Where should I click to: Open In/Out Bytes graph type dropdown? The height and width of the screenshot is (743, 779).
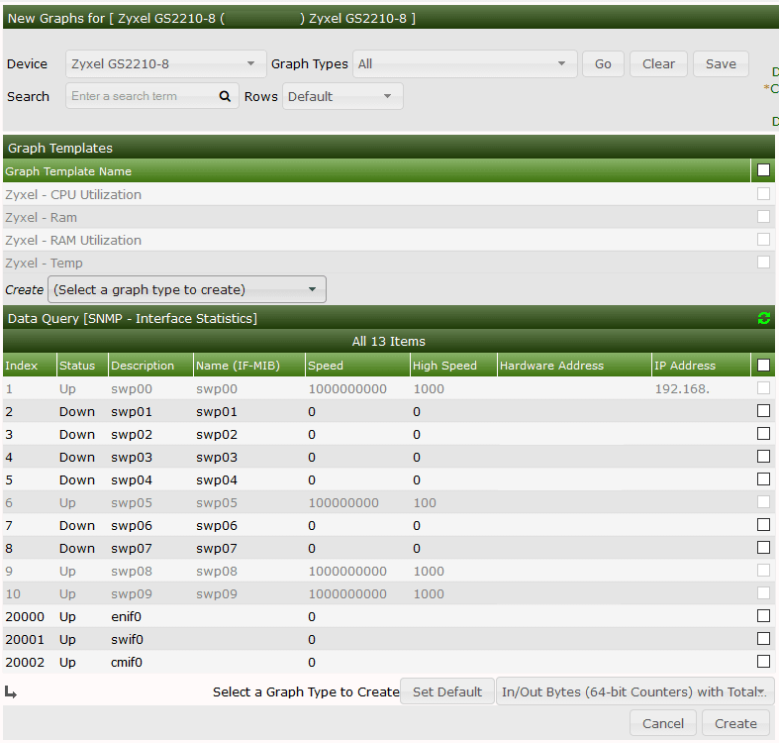click(634, 691)
